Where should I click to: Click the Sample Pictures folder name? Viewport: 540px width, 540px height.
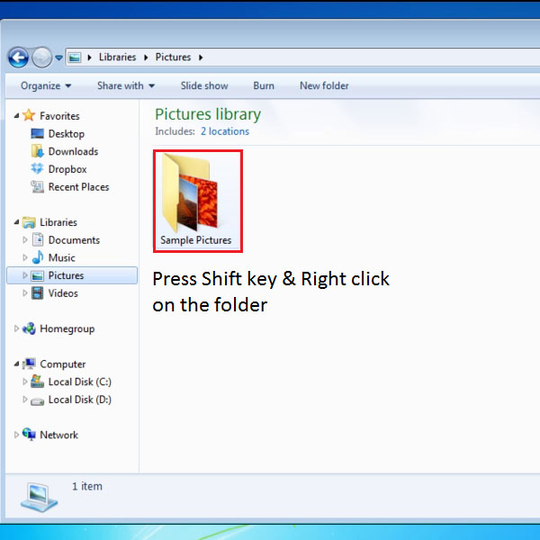click(196, 240)
